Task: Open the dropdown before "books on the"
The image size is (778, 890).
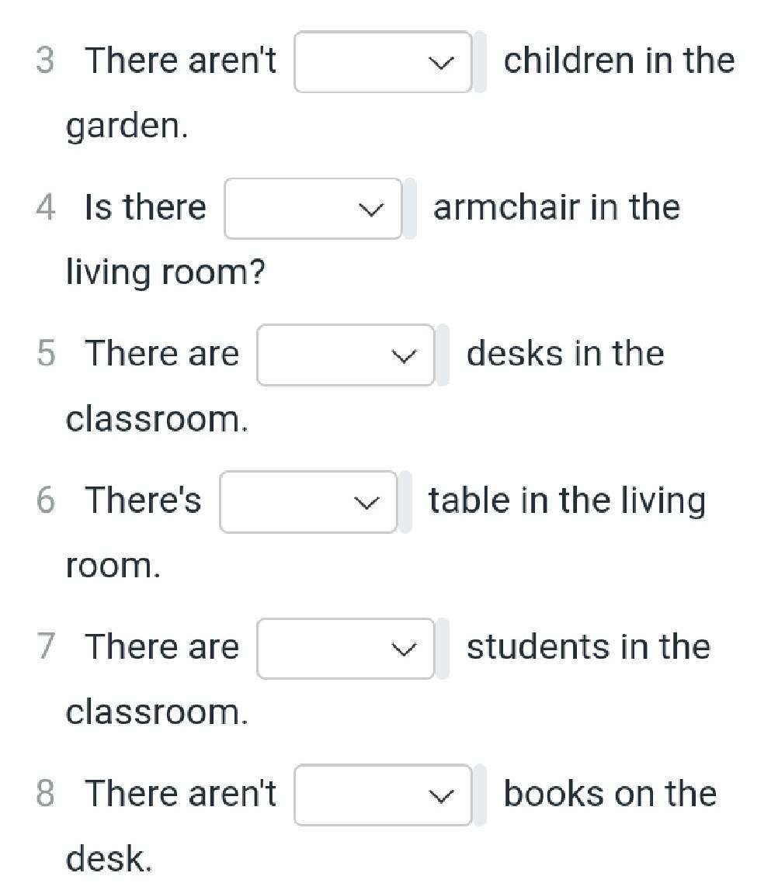Action: click(382, 795)
